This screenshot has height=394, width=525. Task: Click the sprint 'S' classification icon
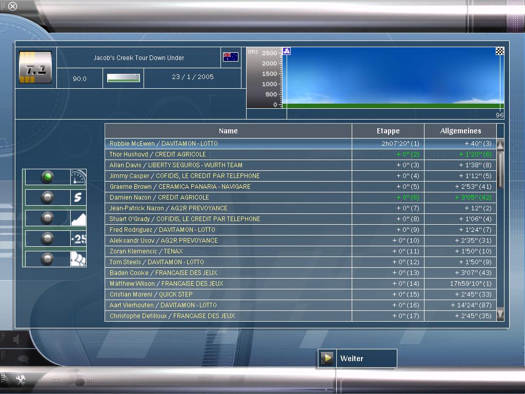pos(78,198)
